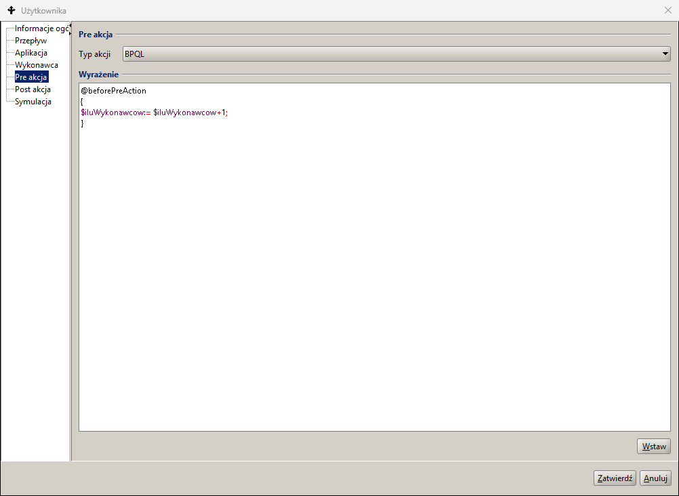Switch to Post akcja section
This screenshot has width=679, height=496.
pos(33,89)
